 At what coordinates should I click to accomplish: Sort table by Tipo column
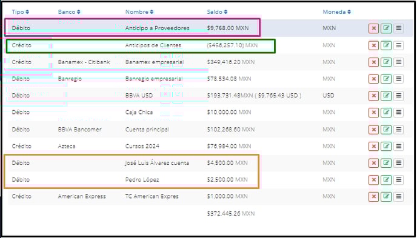[21, 12]
